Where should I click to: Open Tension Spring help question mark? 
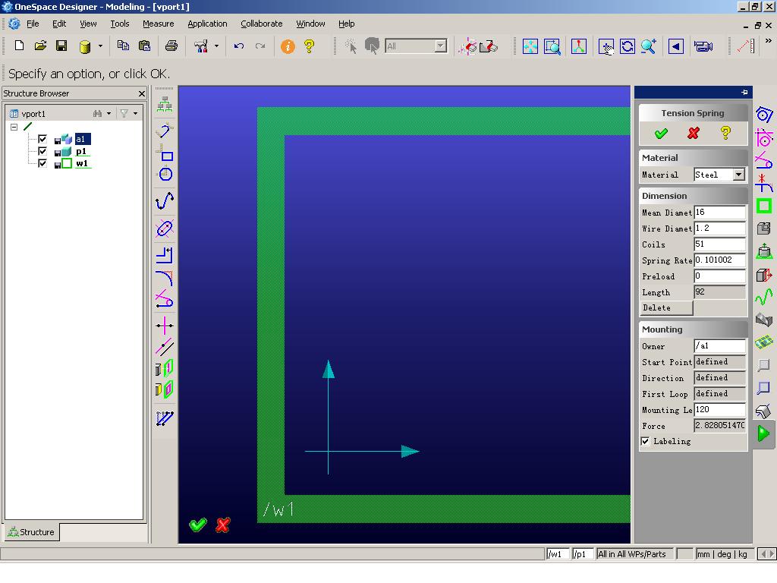pyautogui.click(x=725, y=133)
